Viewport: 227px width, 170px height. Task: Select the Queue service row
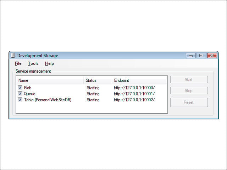(x=92, y=94)
